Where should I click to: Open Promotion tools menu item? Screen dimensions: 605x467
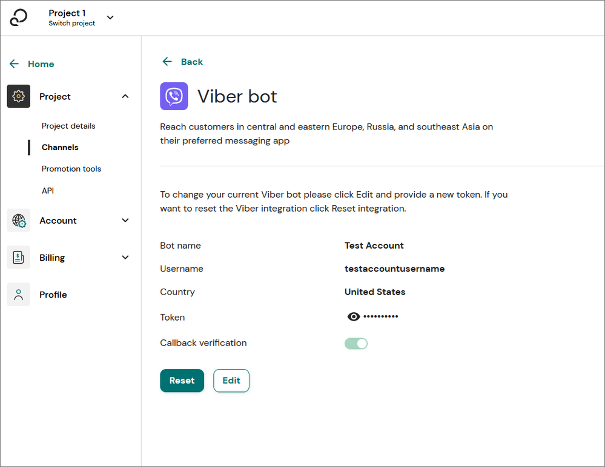pos(71,169)
